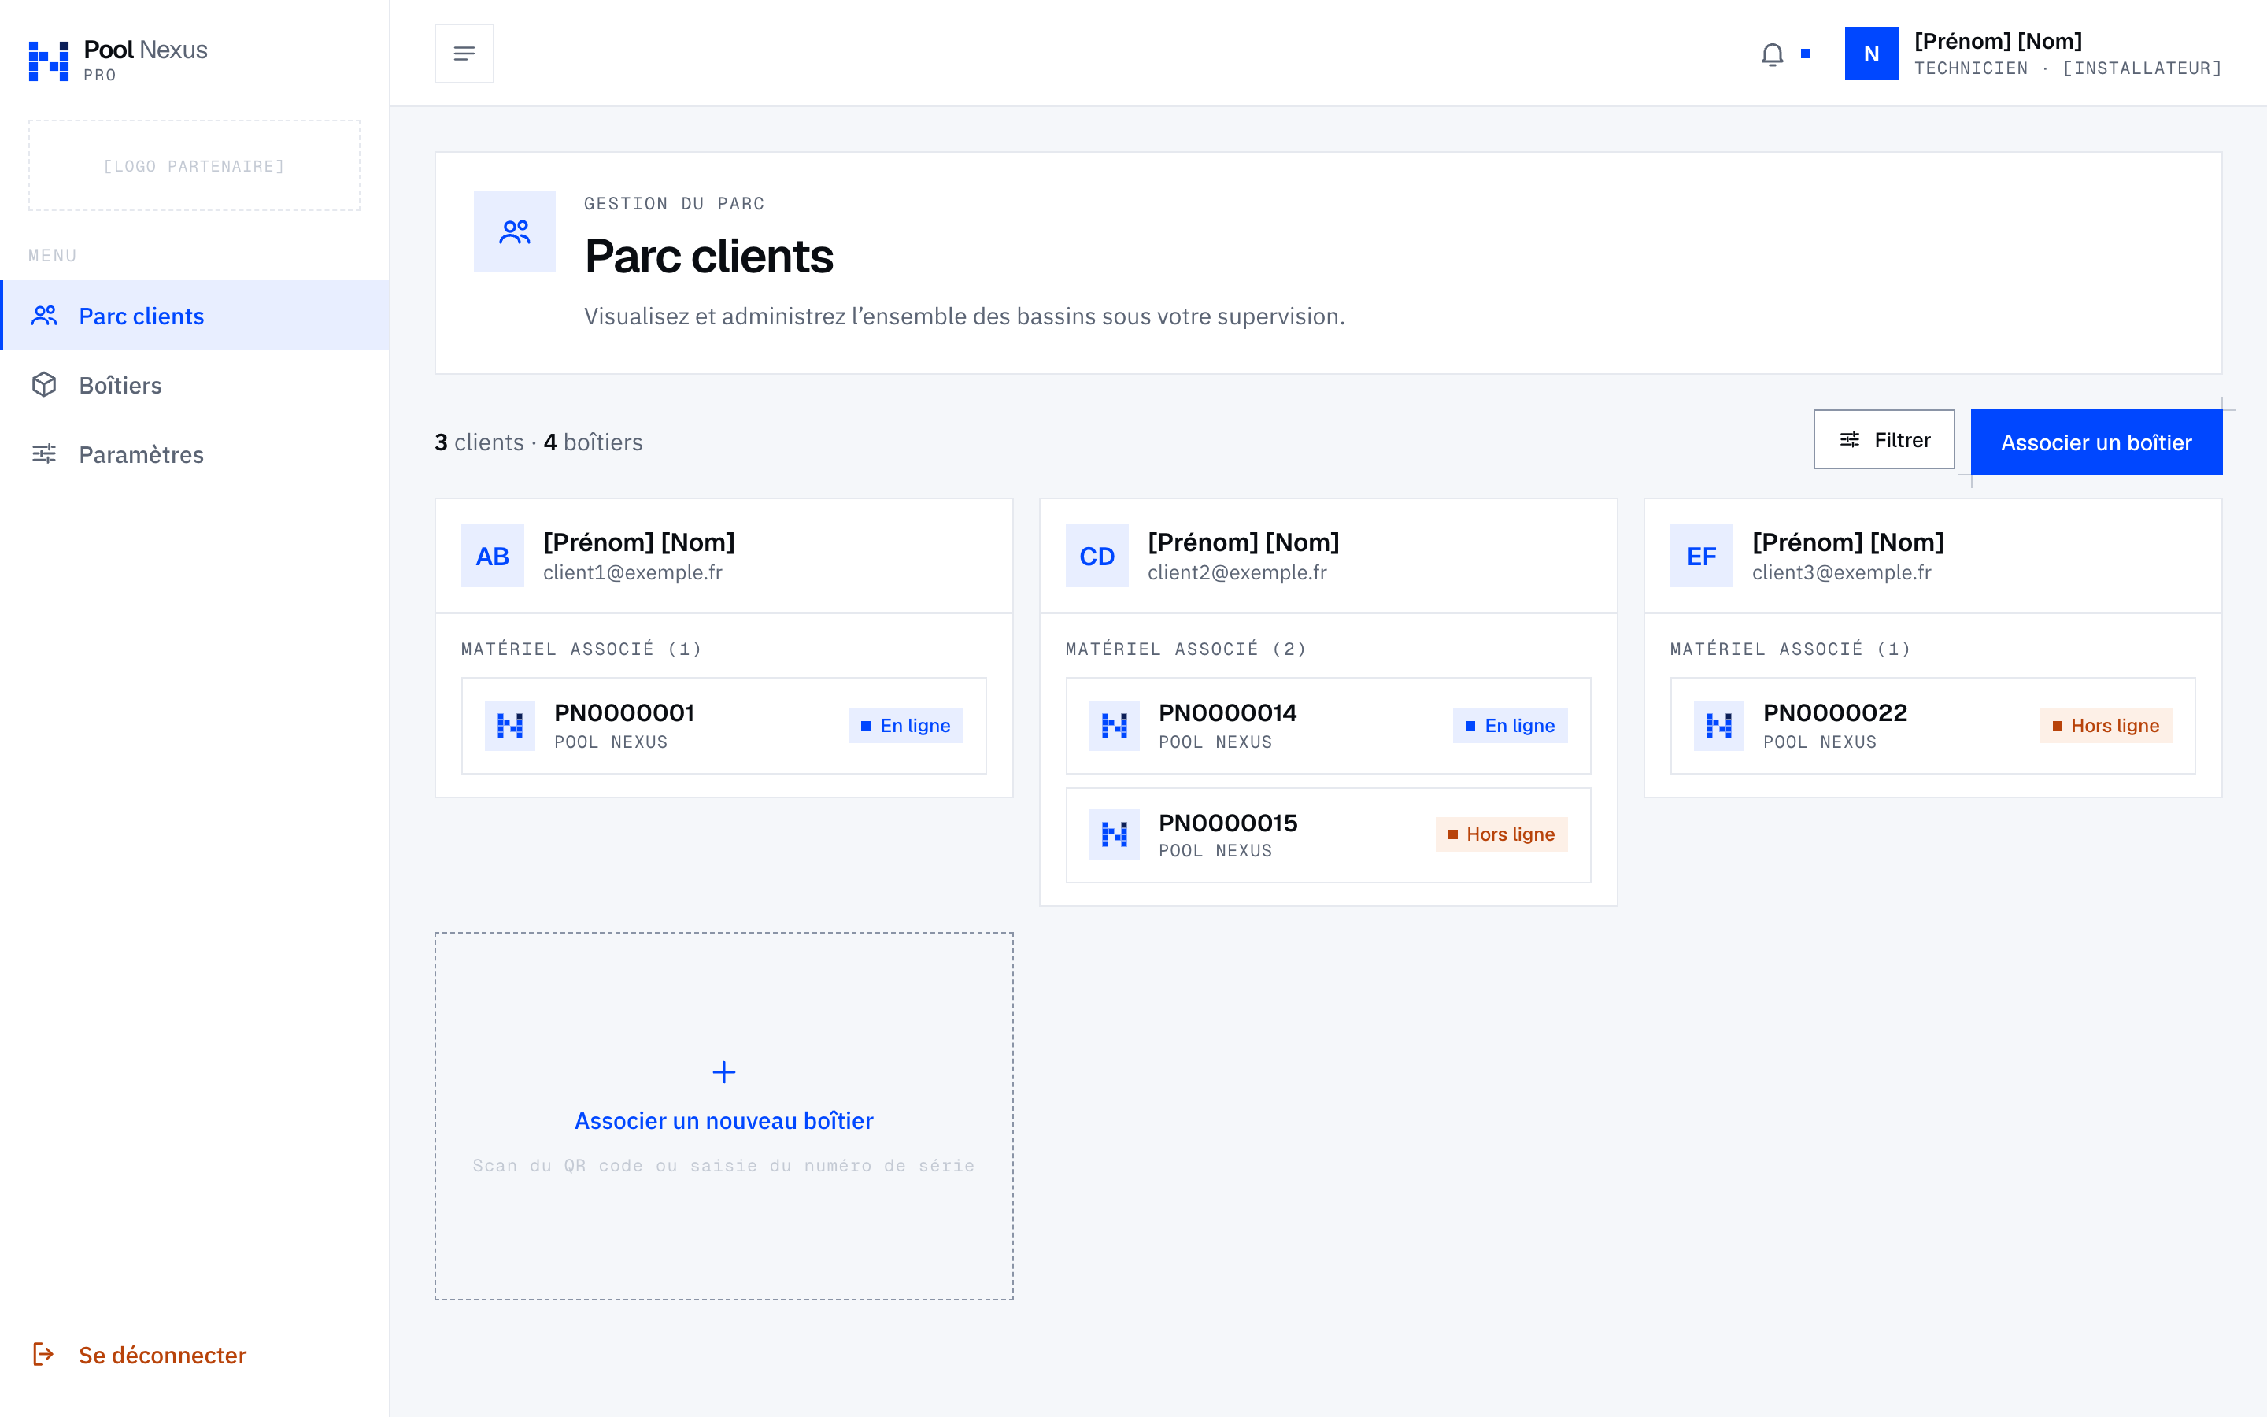The image size is (2267, 1417).
Task: Click the En ligne badge of PN0000001
Action: [x=906, y=725]
